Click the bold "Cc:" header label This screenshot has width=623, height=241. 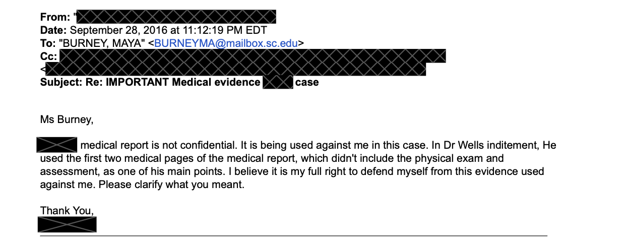pos(49,56)
